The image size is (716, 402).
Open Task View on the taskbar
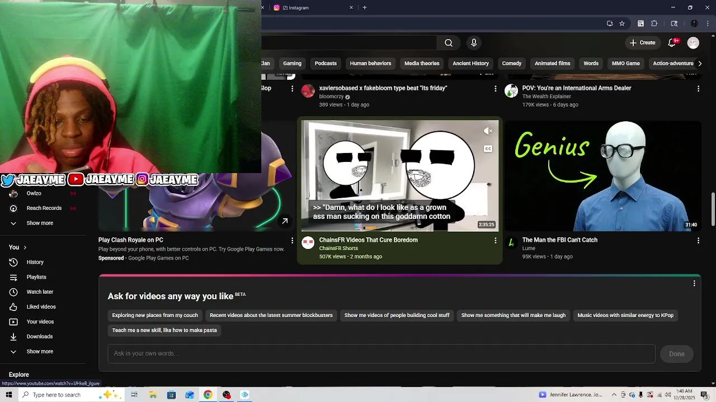pos(134,395)
